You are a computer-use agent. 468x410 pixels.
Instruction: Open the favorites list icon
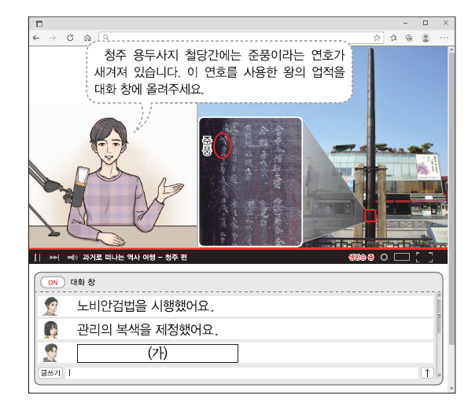(393, 38)
